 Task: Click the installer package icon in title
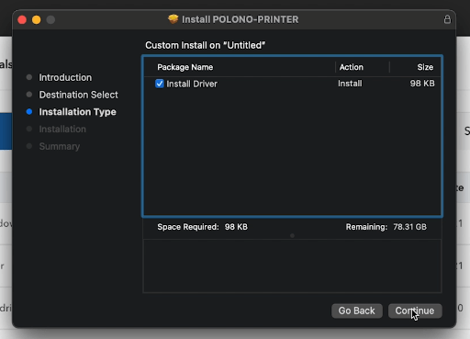pyautogui.click(x=173, y=19)
